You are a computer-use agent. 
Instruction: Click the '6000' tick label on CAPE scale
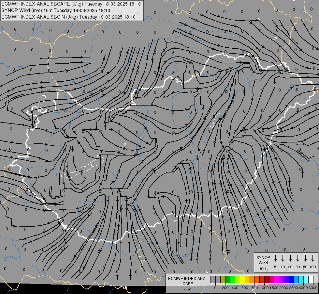point(313,288)
